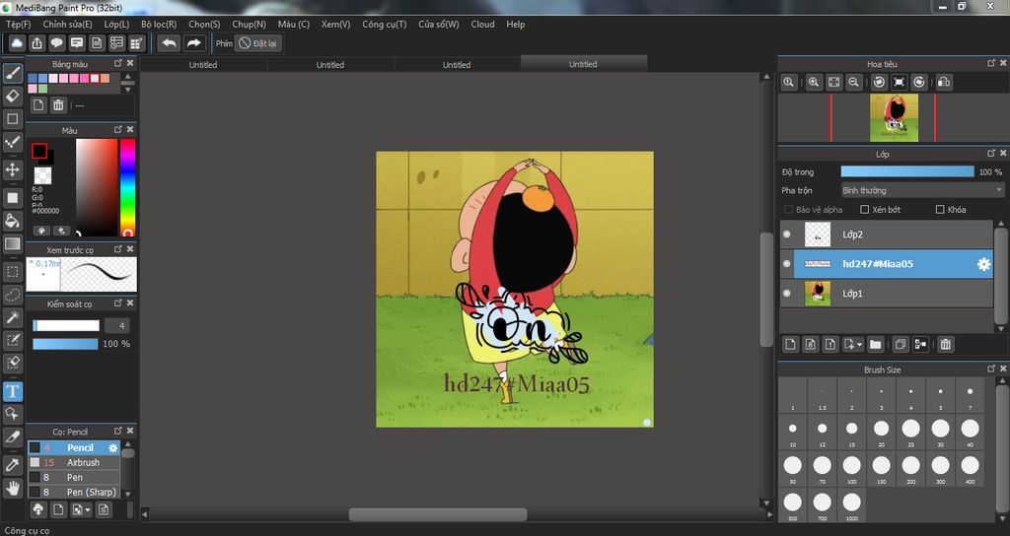The height and width of the screenshot is (536, 1010).
Task: Open the Cloud menu
Action: (x=482, y=25)
